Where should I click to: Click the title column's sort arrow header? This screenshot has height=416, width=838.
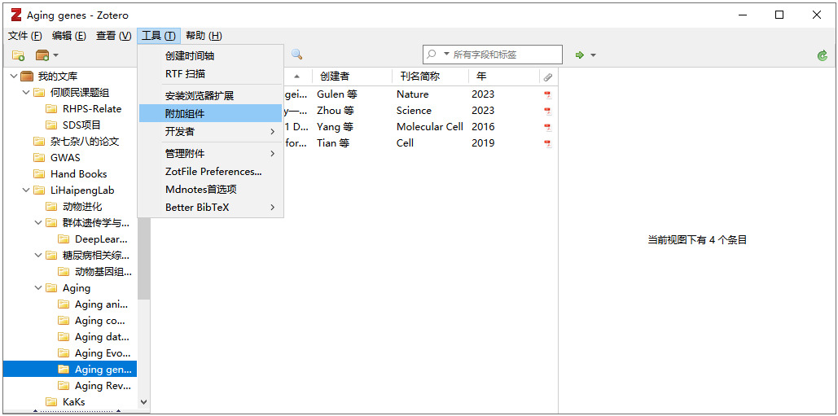pyautogui.click(x=297, y=77)
